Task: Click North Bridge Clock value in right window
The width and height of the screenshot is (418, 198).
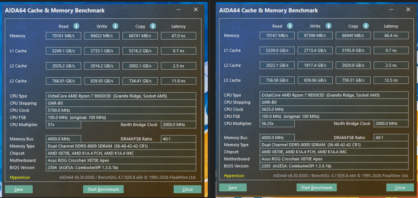Action: (x=391, y=124)
